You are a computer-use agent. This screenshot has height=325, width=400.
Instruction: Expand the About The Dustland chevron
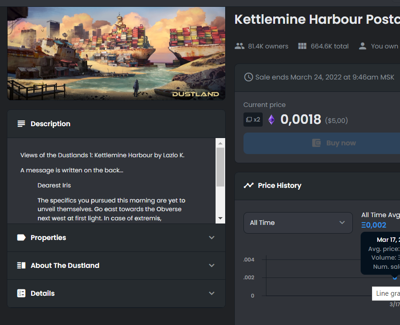(211, 266)
